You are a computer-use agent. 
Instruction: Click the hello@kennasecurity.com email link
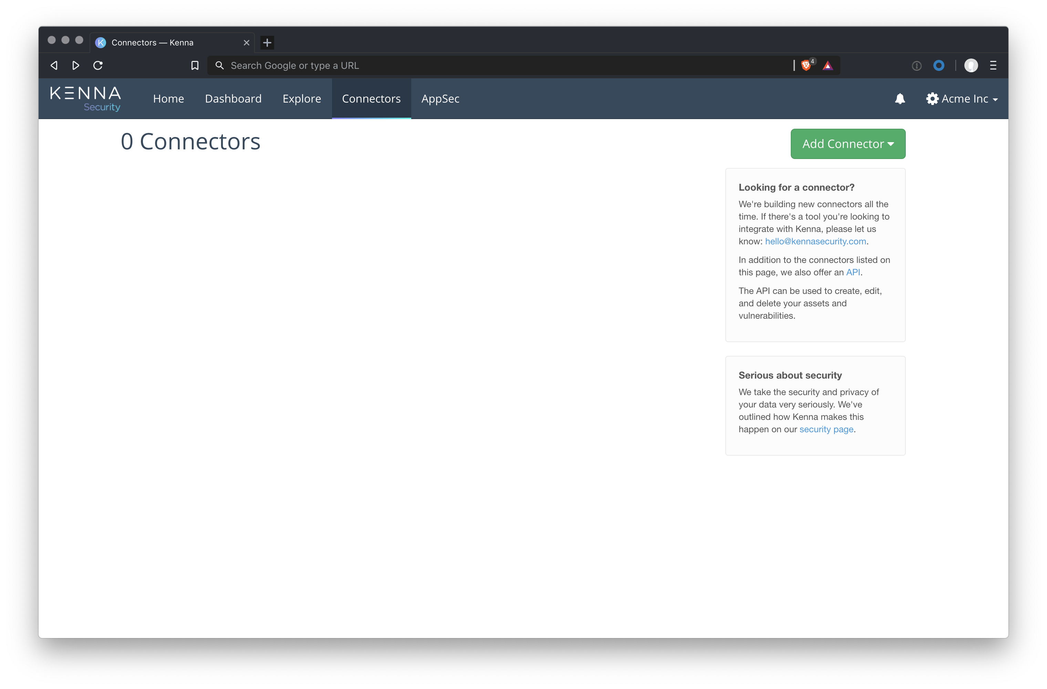click(x=815, y=241)
